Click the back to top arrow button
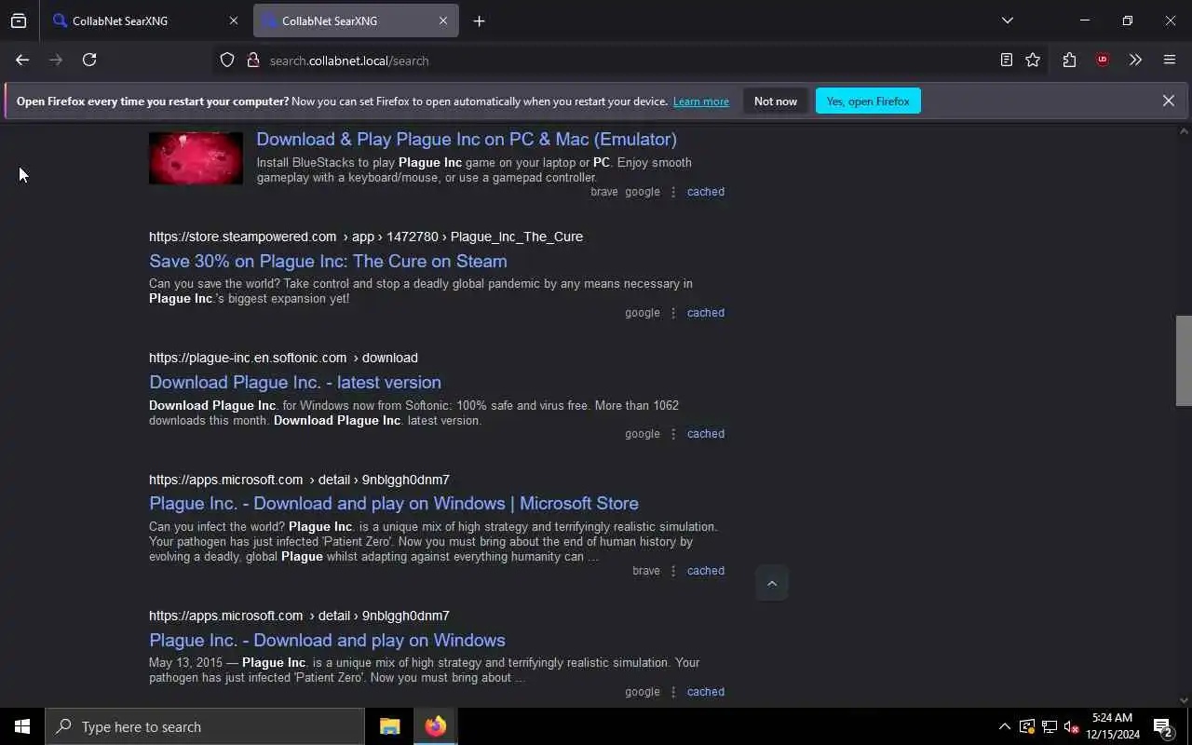Viewport: 1192px width, 745px height. [x=772, y=583]
